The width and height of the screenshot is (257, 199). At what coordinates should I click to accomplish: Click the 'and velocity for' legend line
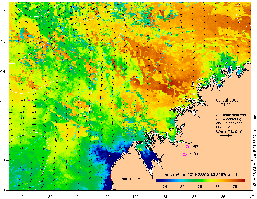click(229, 123)
